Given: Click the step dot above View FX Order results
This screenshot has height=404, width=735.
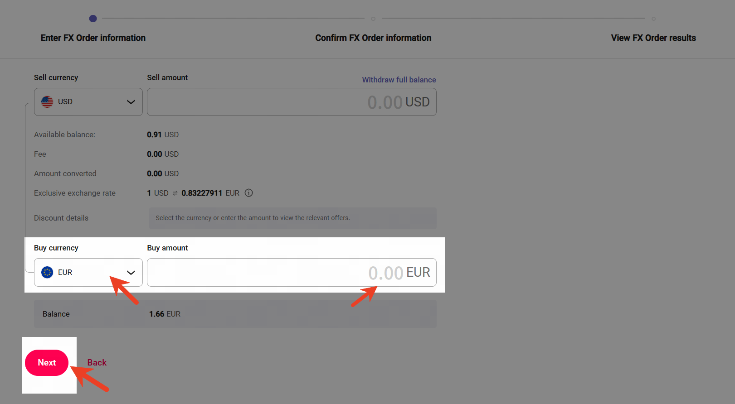Looking at the screenshot, I should [x=653, y=19].
